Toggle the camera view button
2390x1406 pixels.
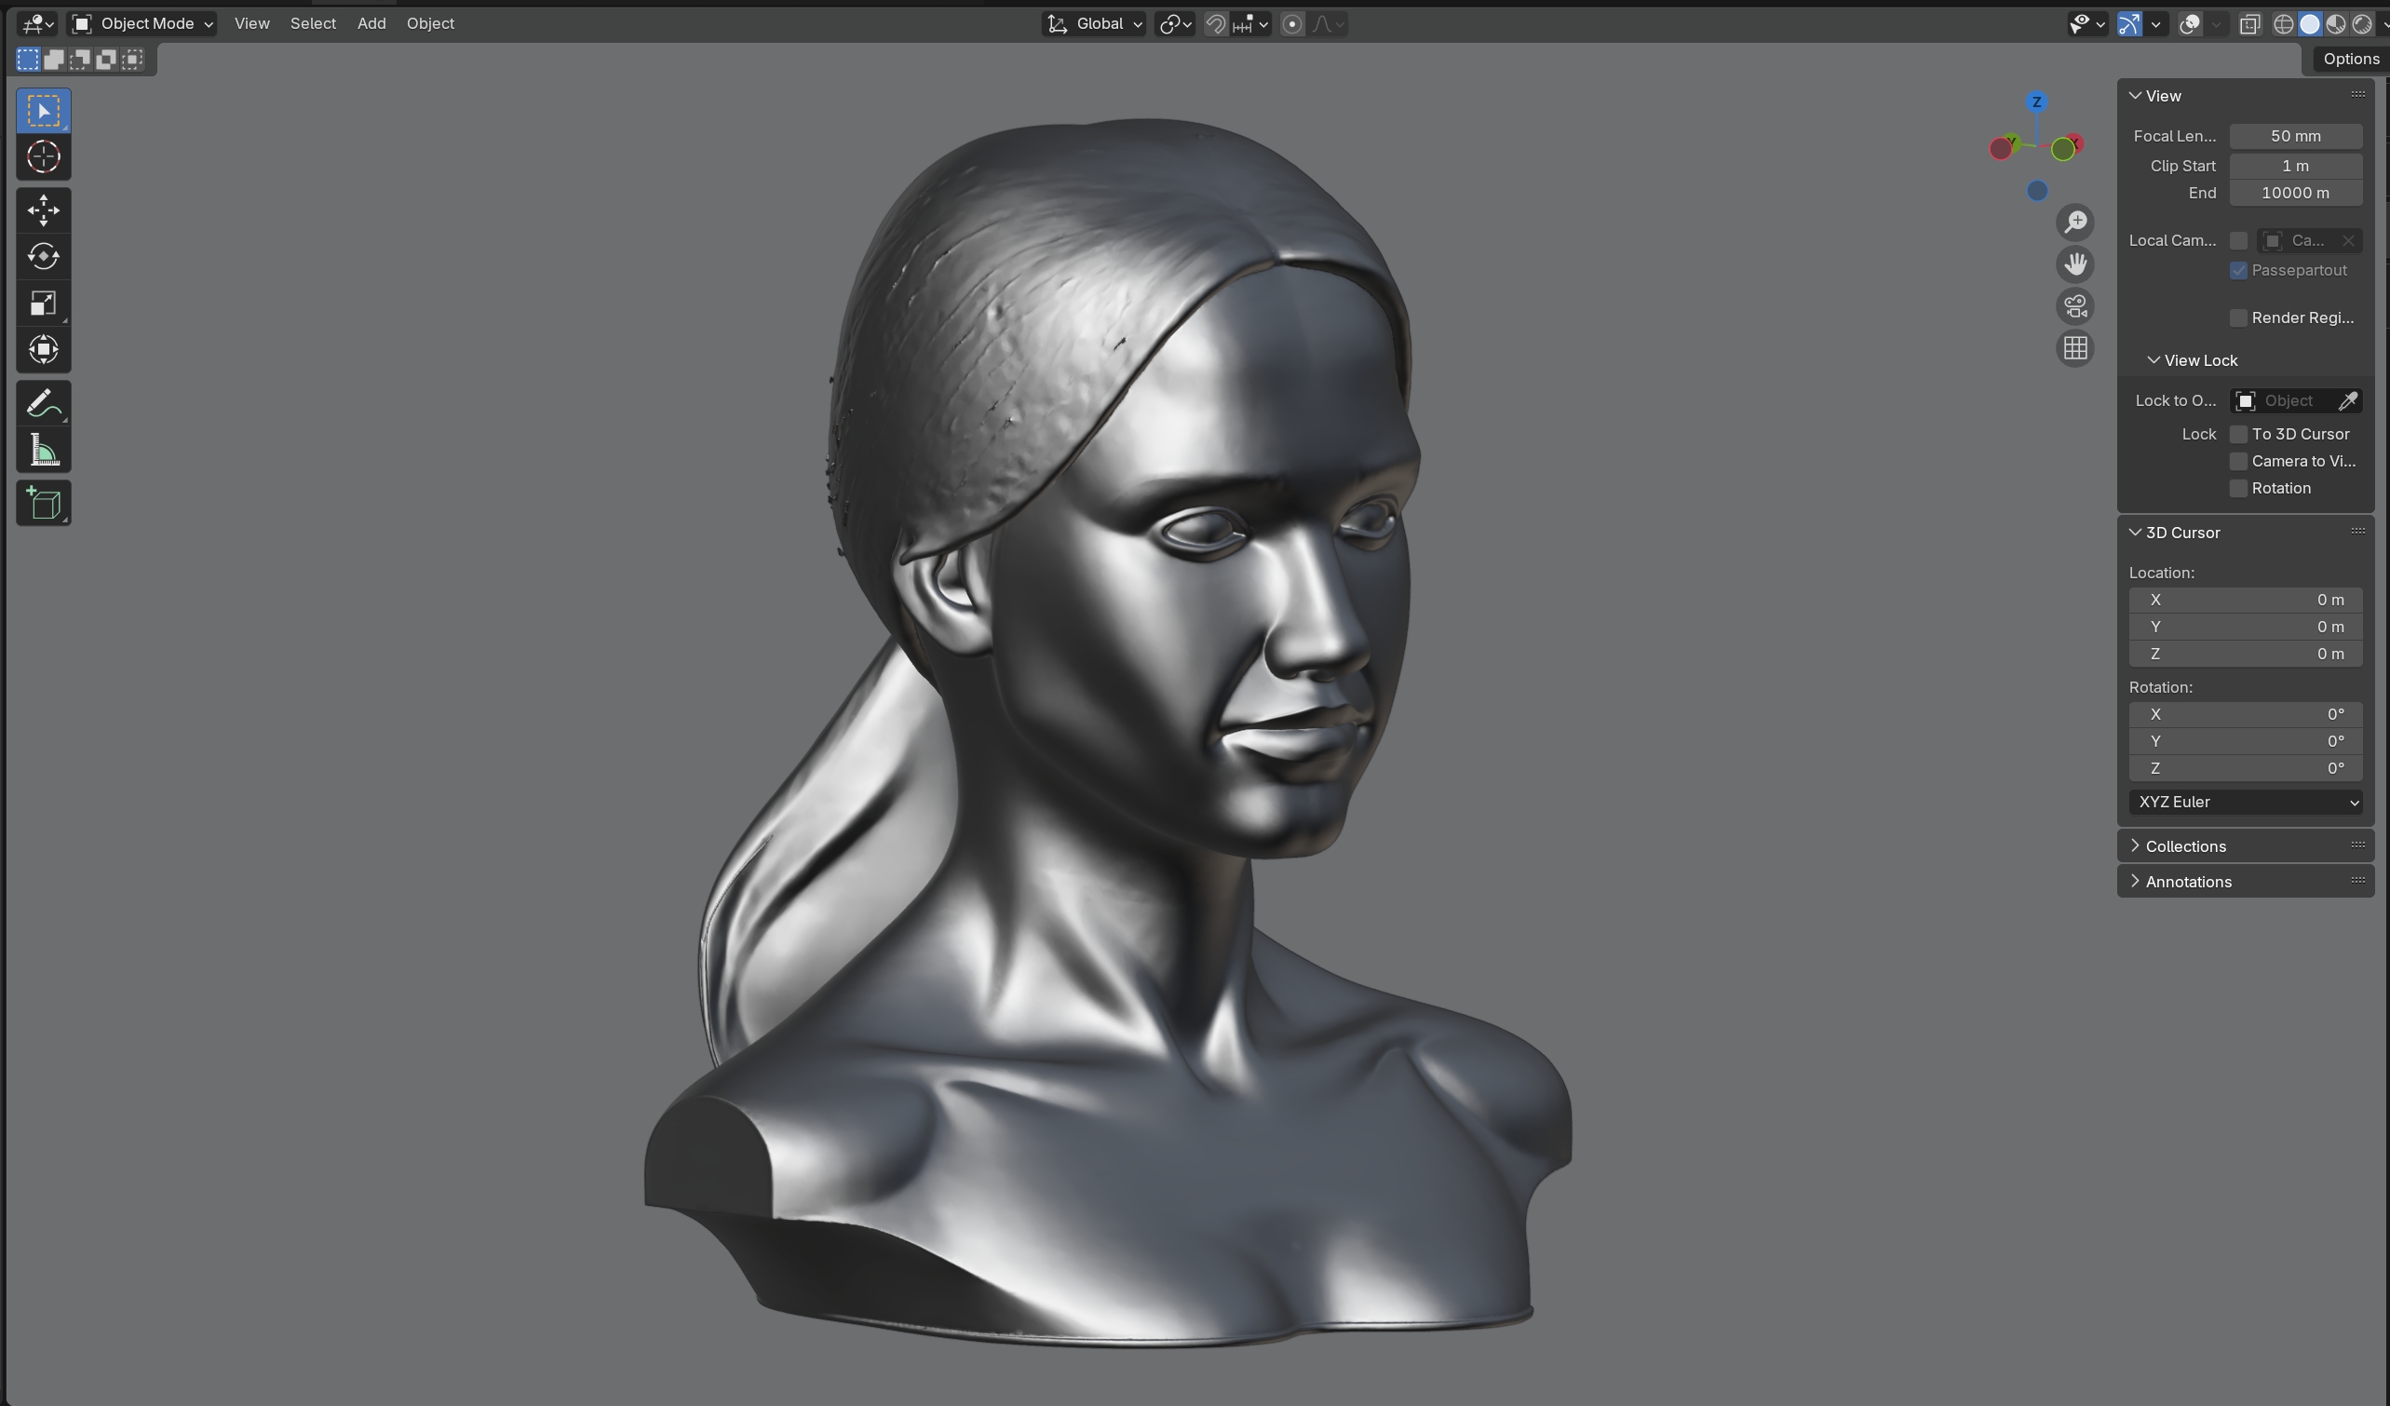tap(2075, 306)
